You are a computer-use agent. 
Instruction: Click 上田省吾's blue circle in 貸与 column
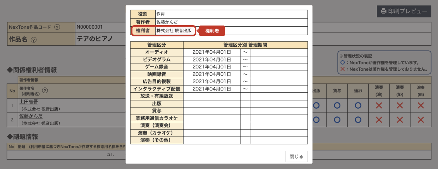click(337, 105)
